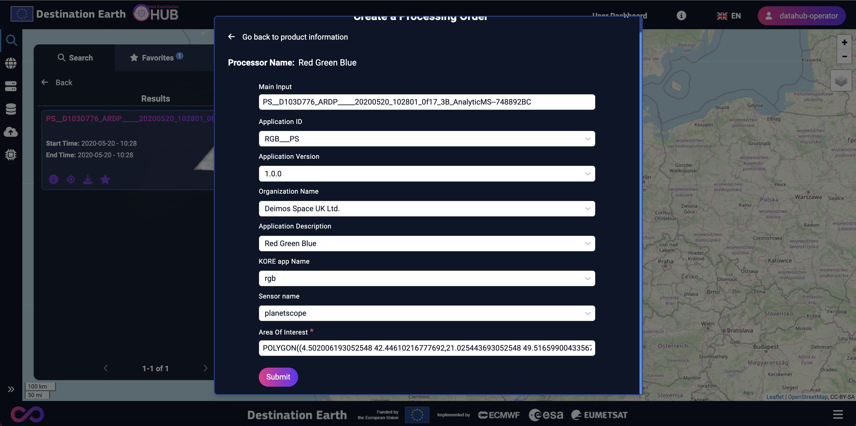The height and width of the screenshot is (426, 856).
Task: Open the hamburger menu in the footer
Action: [838, 414]
